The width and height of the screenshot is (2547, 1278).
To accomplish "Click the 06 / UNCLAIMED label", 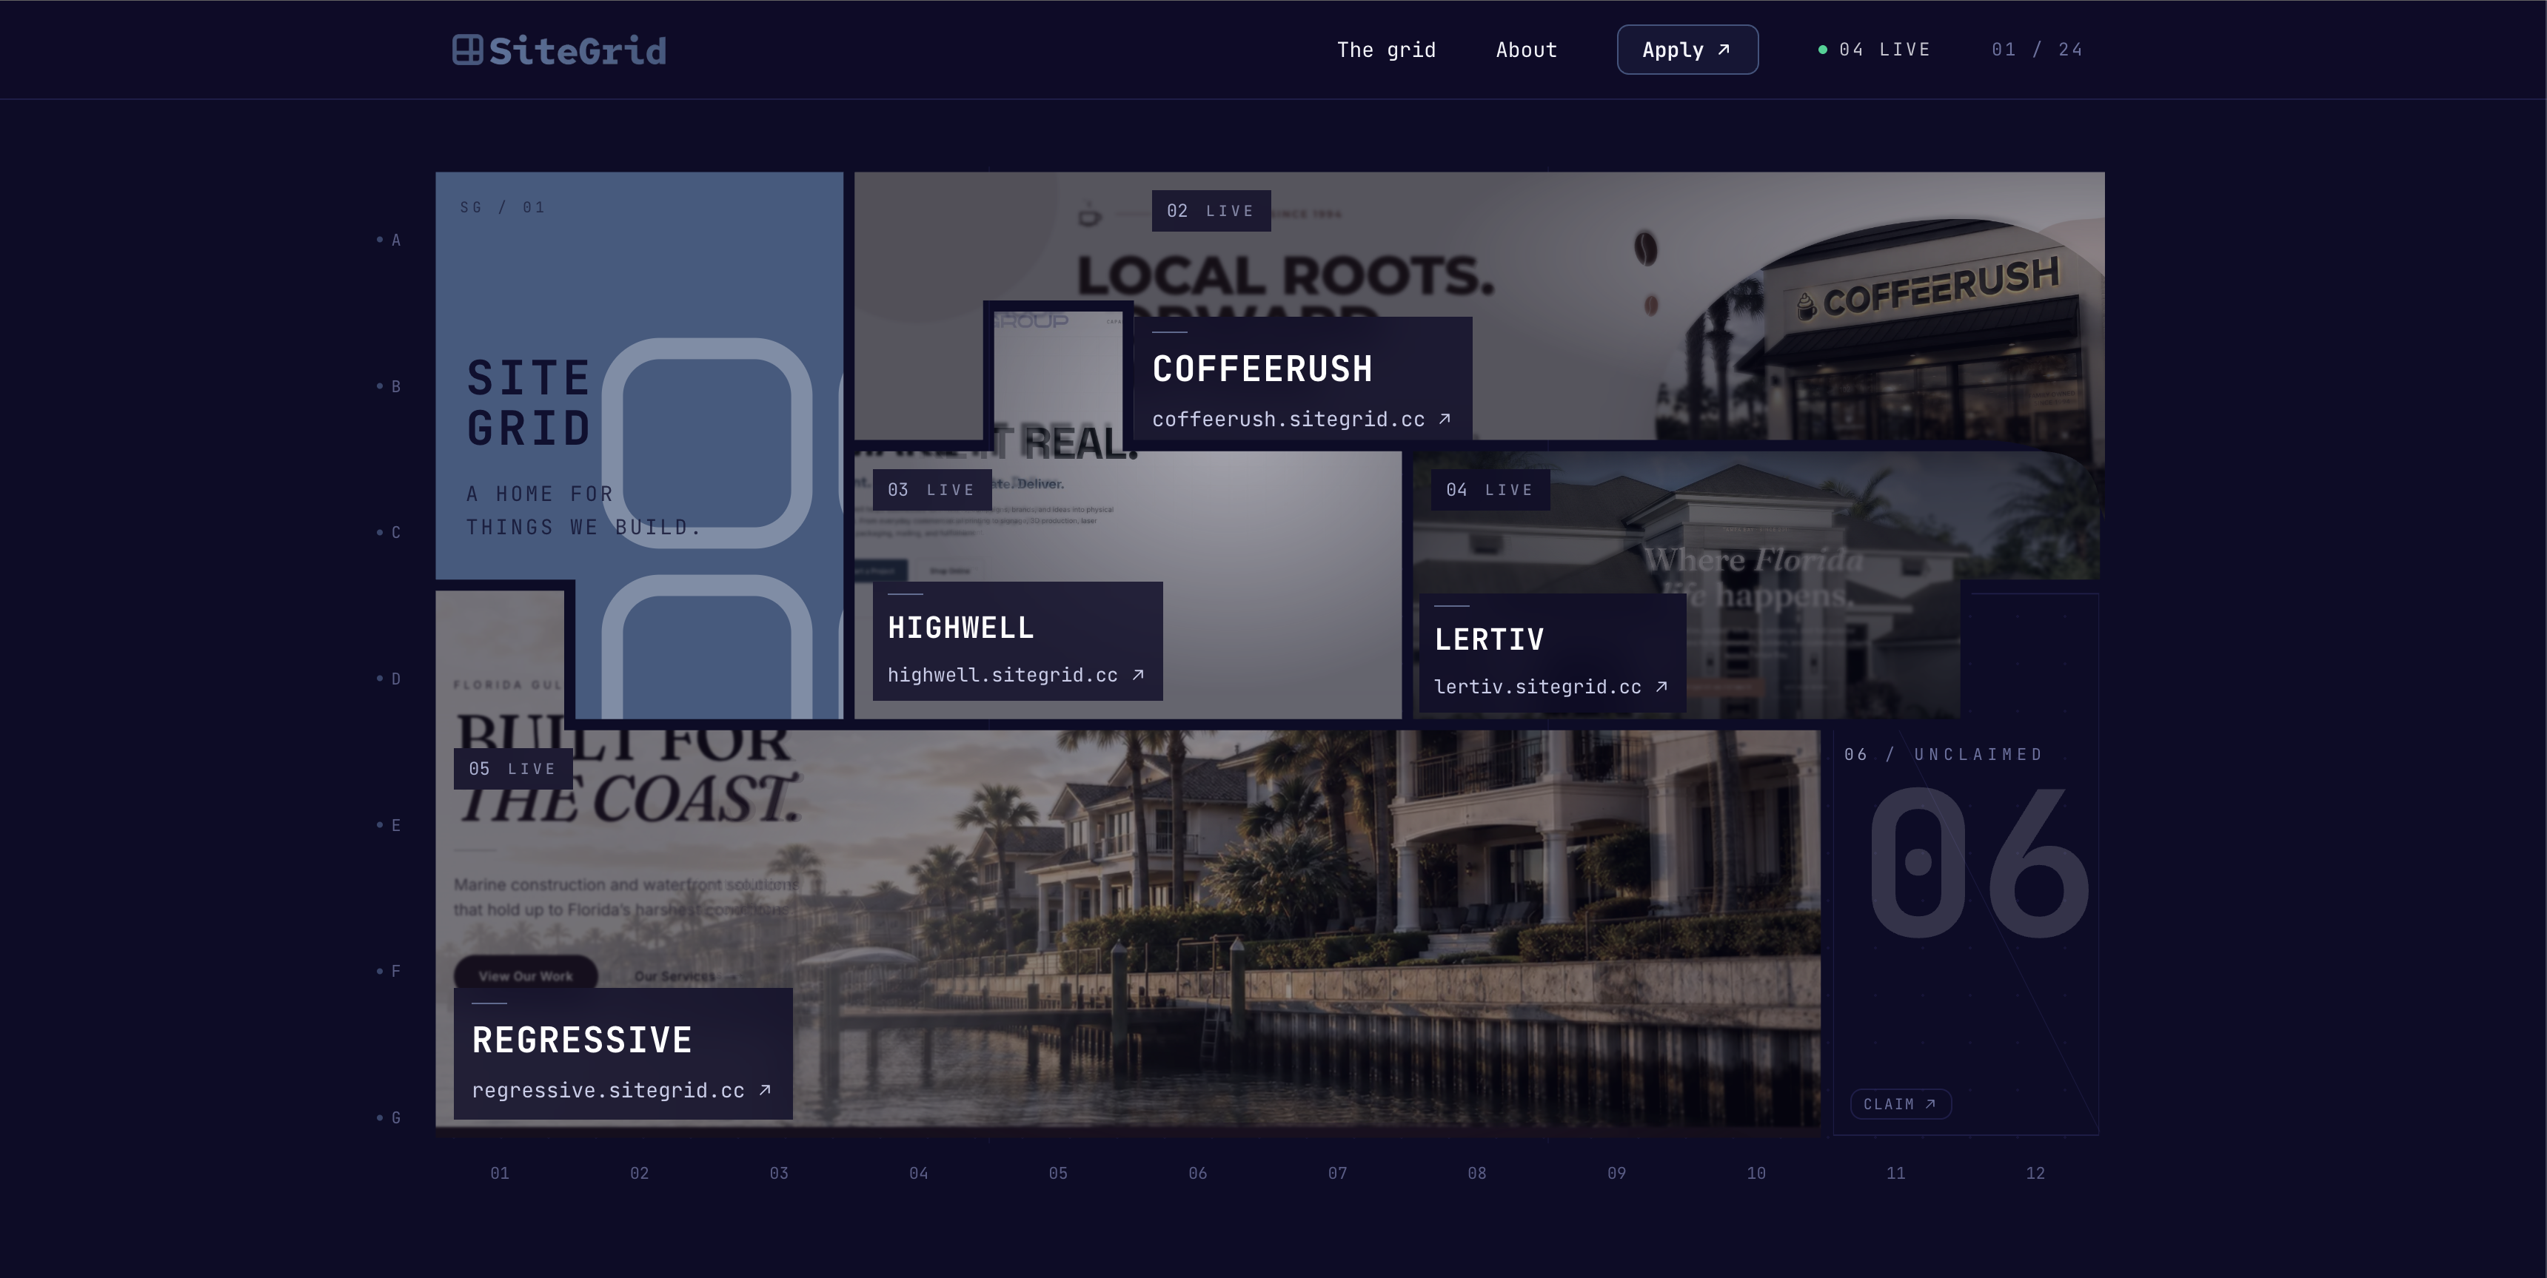I will (x=1943, y=754).
